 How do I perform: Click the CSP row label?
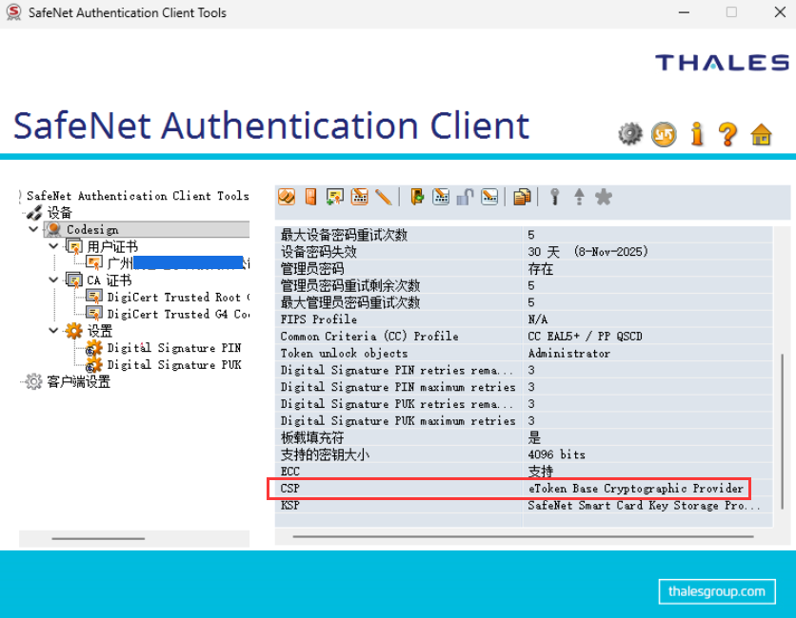point(289,488)
